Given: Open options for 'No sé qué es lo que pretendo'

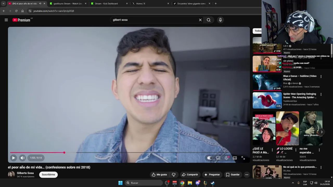Looking at the screenshot, I should point(321,168).
